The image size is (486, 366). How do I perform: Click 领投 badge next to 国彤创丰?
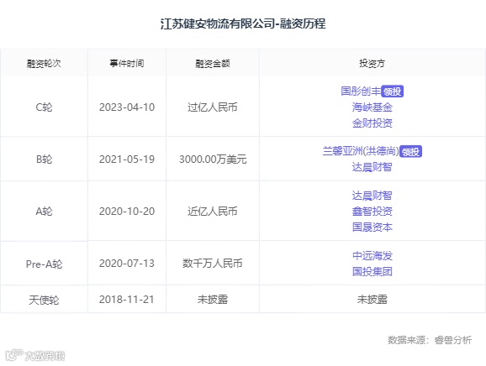[392, 91]
